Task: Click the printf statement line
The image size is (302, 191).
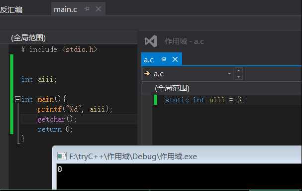Action: tap(75, 109)
